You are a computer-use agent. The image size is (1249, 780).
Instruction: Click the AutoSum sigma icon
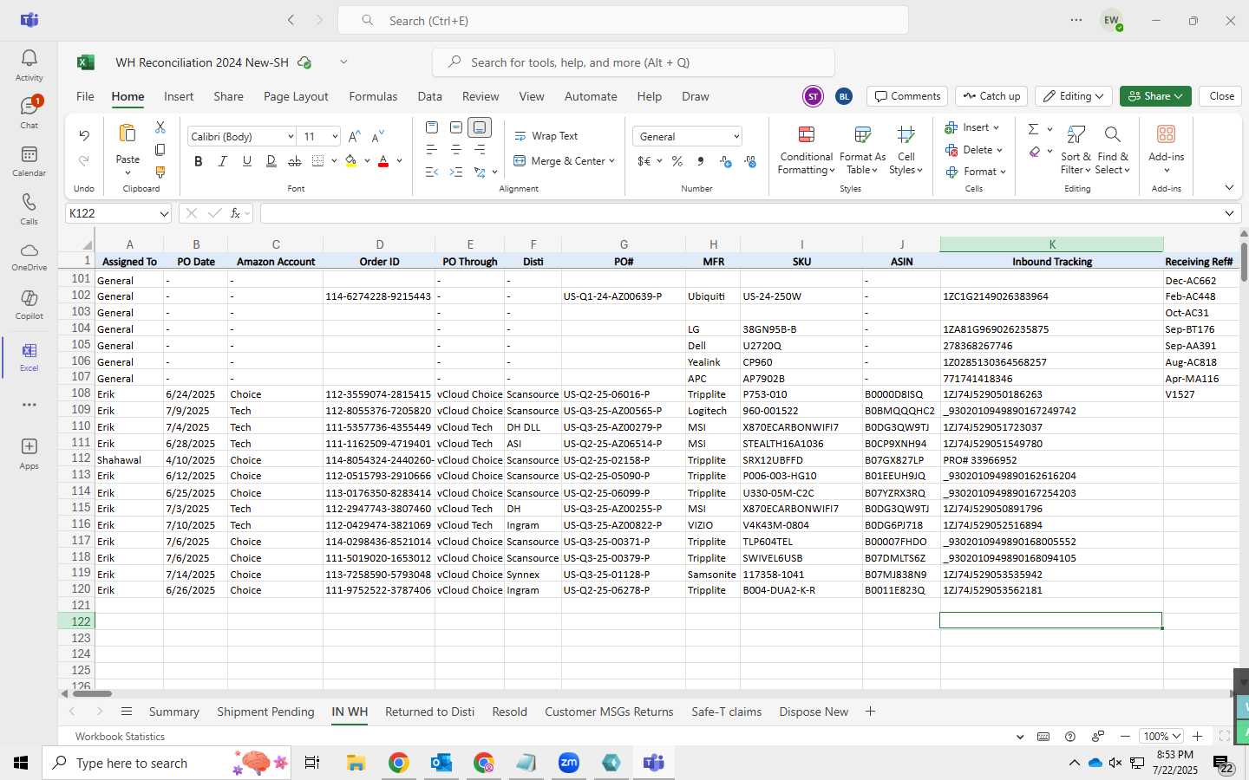tap(1033, 129)
